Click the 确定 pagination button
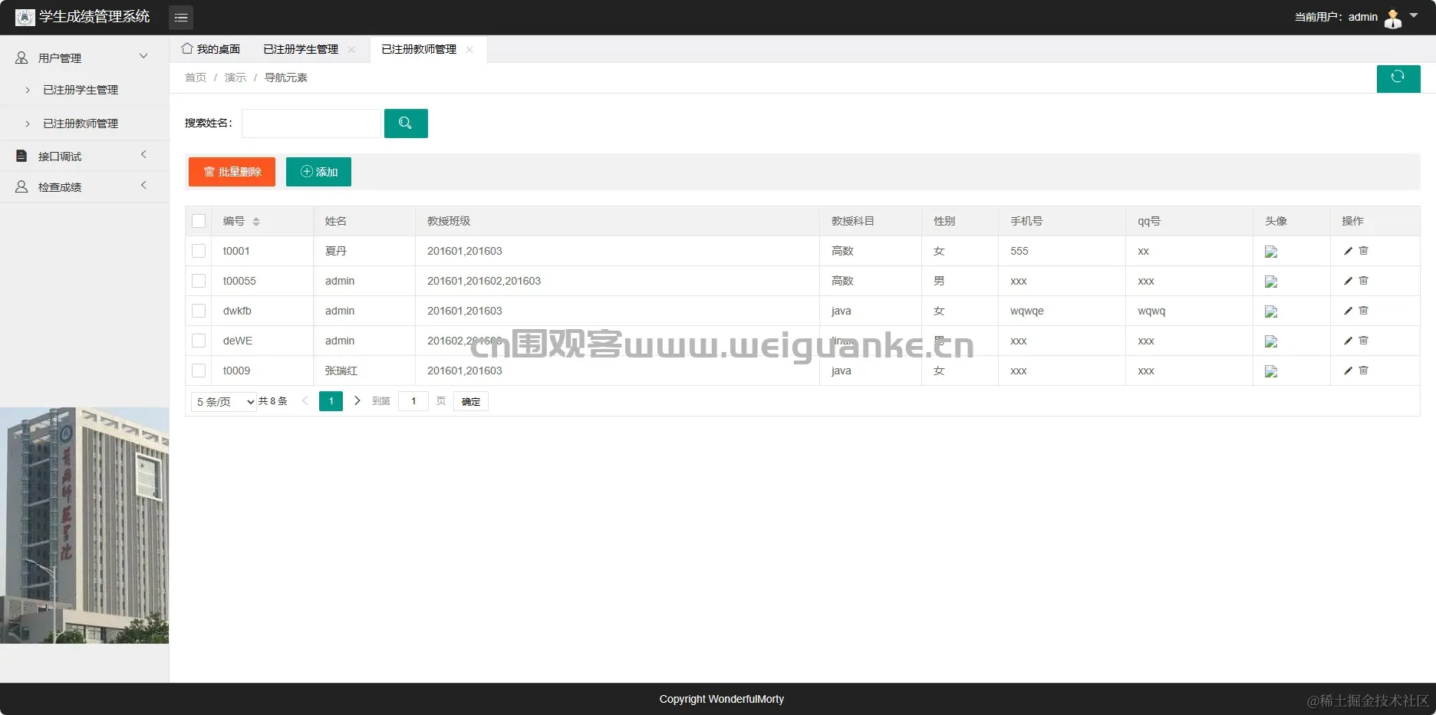 coord(471,401)
